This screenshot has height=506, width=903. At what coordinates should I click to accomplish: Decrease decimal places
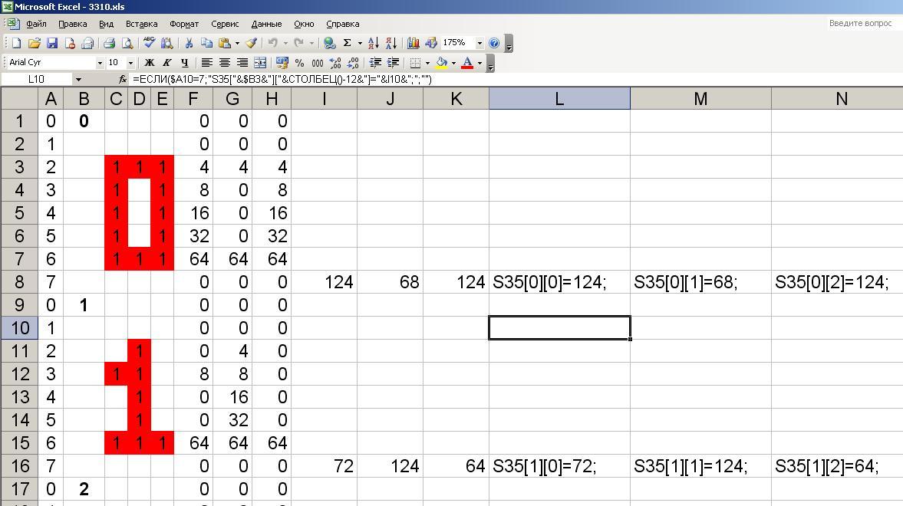coord(353,63)
